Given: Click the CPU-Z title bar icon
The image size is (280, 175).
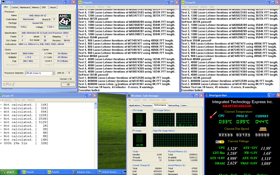Looking at the screenshot, I should [3, 2].
